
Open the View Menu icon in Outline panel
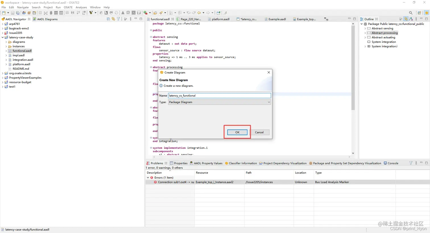416,19
